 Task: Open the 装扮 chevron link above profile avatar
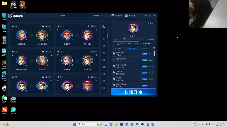point(151,23)
